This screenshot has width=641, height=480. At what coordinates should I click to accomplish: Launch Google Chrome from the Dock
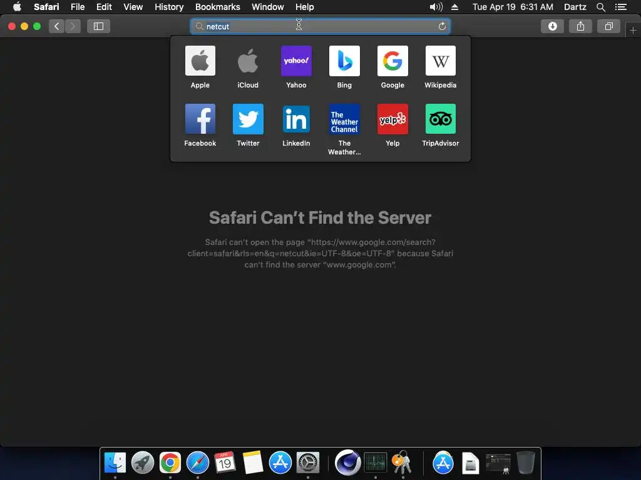(x=170, y=462)
